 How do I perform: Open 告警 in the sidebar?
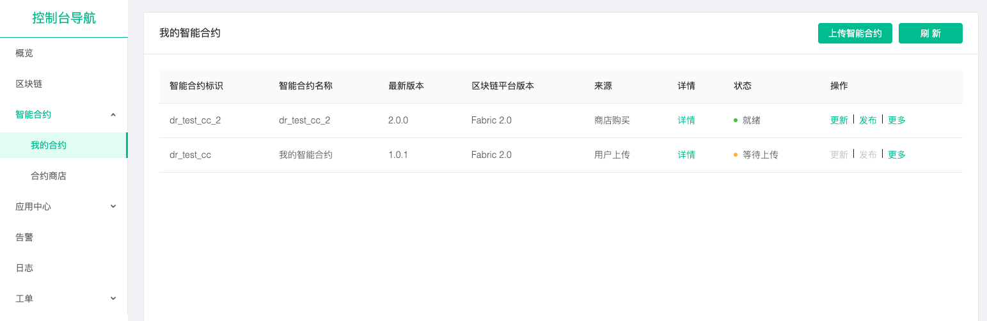click(x=24, y=237)
